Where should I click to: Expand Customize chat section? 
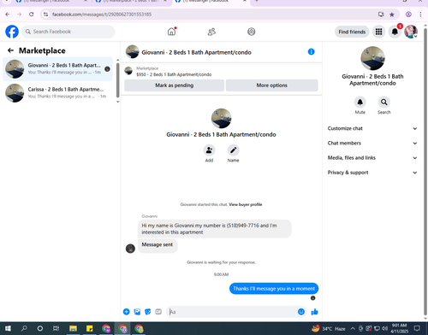[372, 128]
